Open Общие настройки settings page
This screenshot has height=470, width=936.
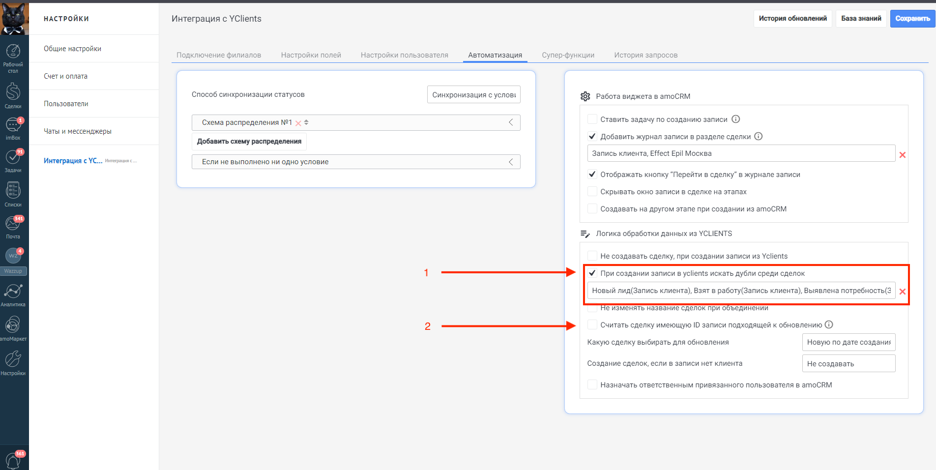click(94, 49)
